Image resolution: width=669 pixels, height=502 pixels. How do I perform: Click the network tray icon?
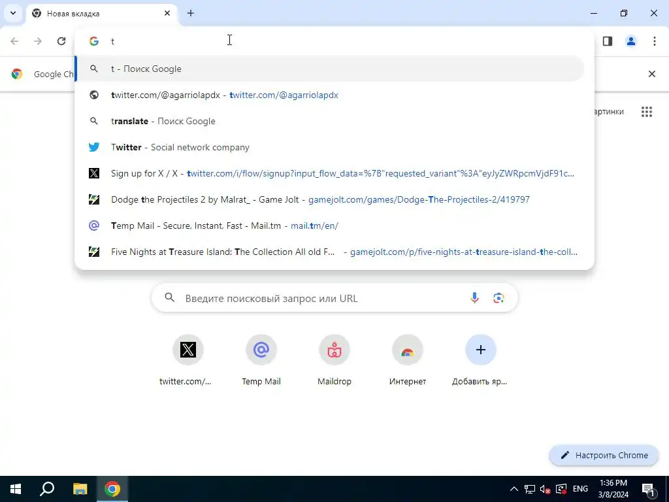(530, 489)
